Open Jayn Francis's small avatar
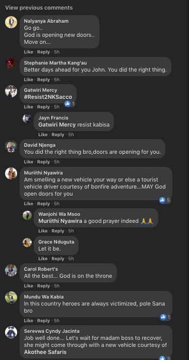The image size is (189, 360). point(27,118)
